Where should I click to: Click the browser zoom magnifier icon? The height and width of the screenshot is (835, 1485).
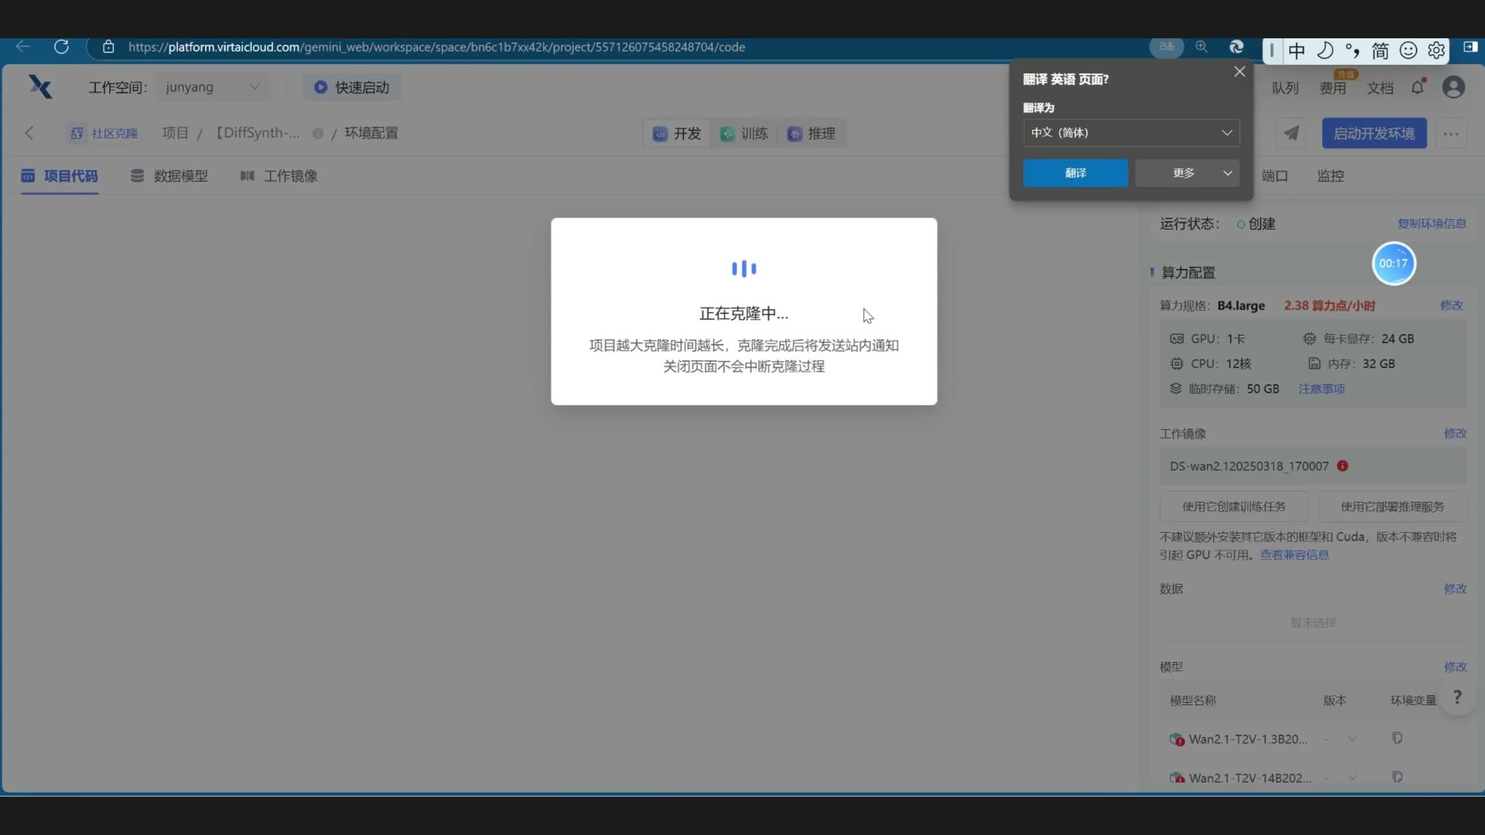[x=1201, y=47]
